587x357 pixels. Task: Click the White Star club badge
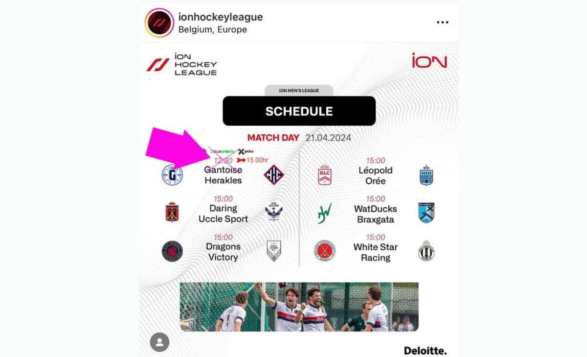(325, 251)
